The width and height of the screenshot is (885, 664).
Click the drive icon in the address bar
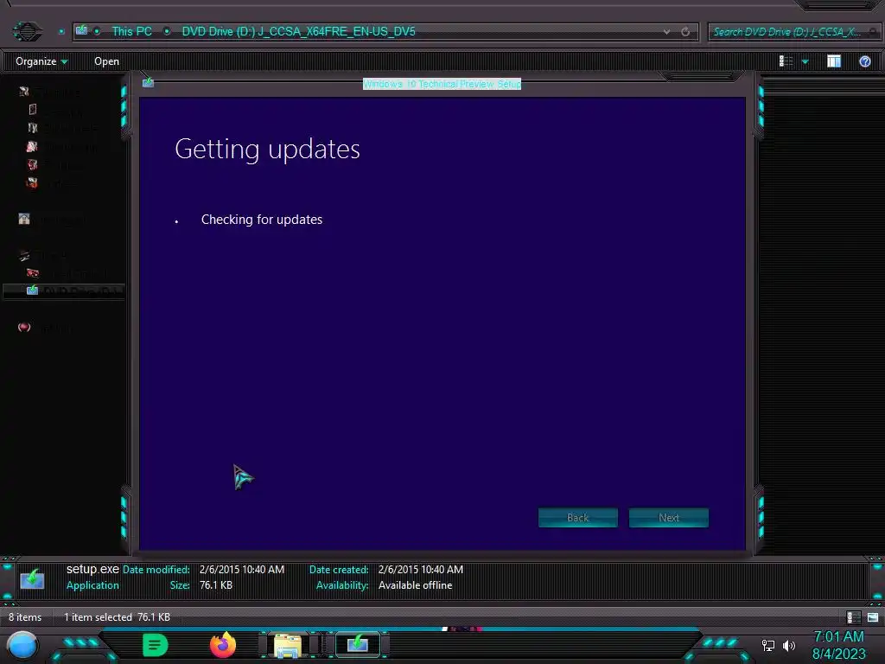82,30
